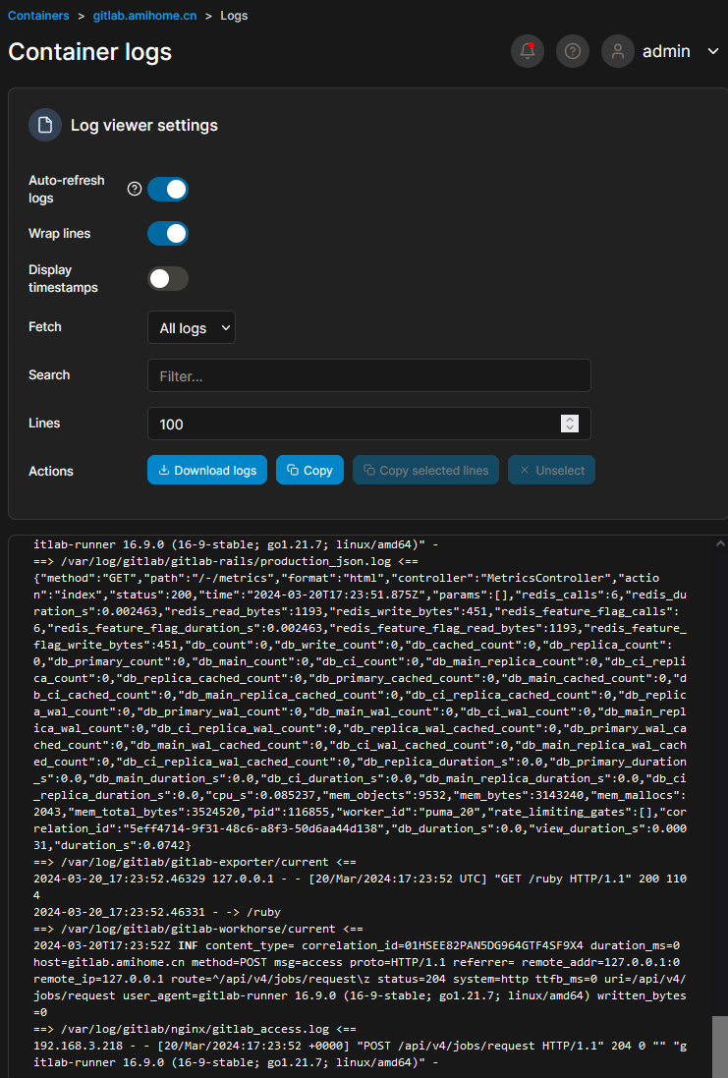
Task: Open the Fetch All logs dropdown
Action: coord(192,327)
